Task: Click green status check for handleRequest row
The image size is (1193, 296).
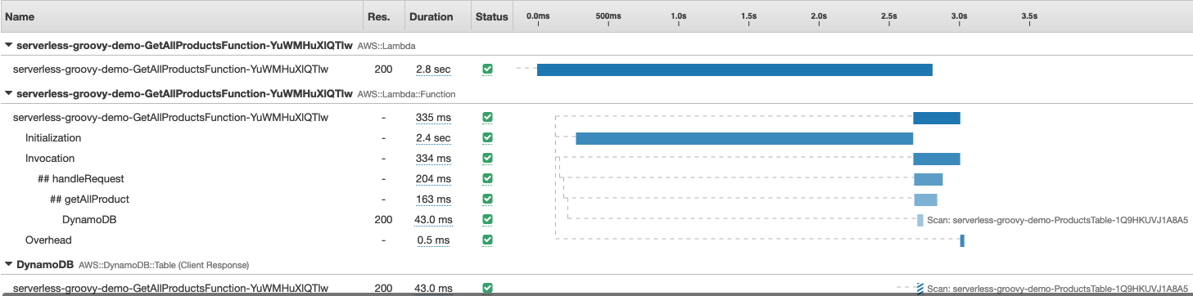Action: (x=488, y=179)
